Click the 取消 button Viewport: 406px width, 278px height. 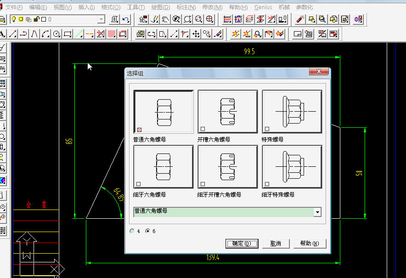tap(276, 244)
